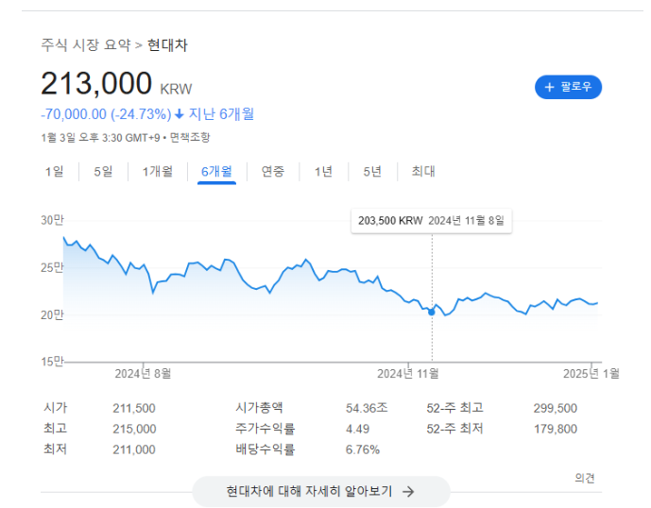This screenshot has width=651, height=508.
Task: Click the 배당수익률 label
Action: [x=265, y=449]
